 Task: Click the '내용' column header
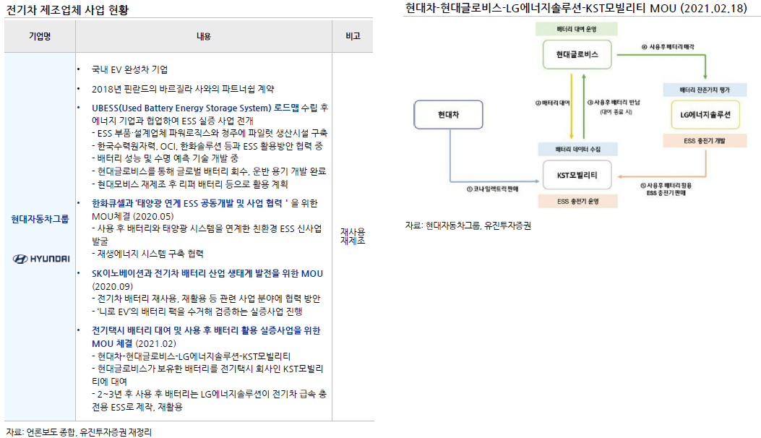[203, 36]
